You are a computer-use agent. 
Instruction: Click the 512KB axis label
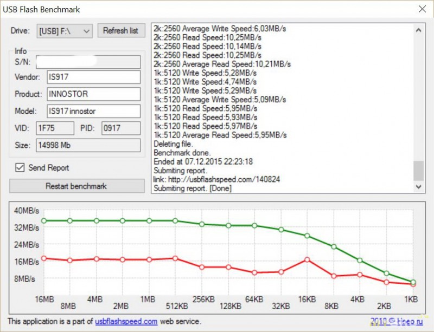pyautogui.click(x=177, y=307)
